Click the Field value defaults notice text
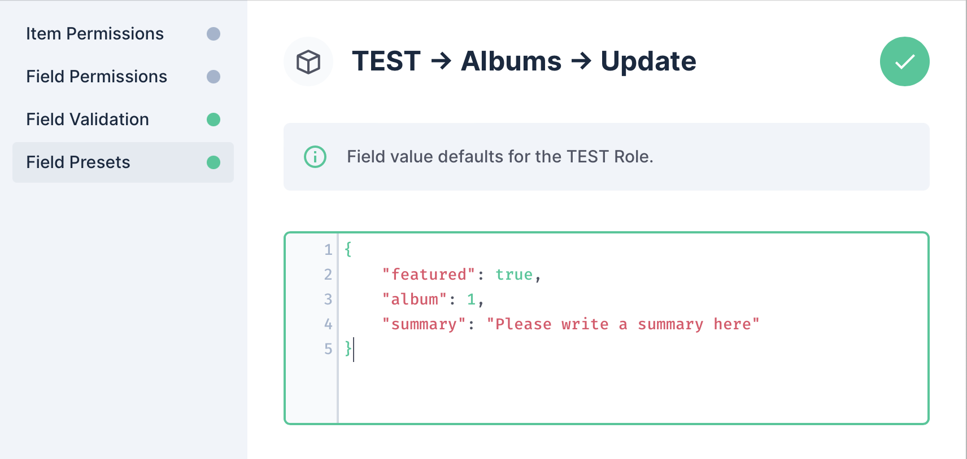The height and width of the screenshot is (459, 967). pyautogui.click(x=500, y=157)
